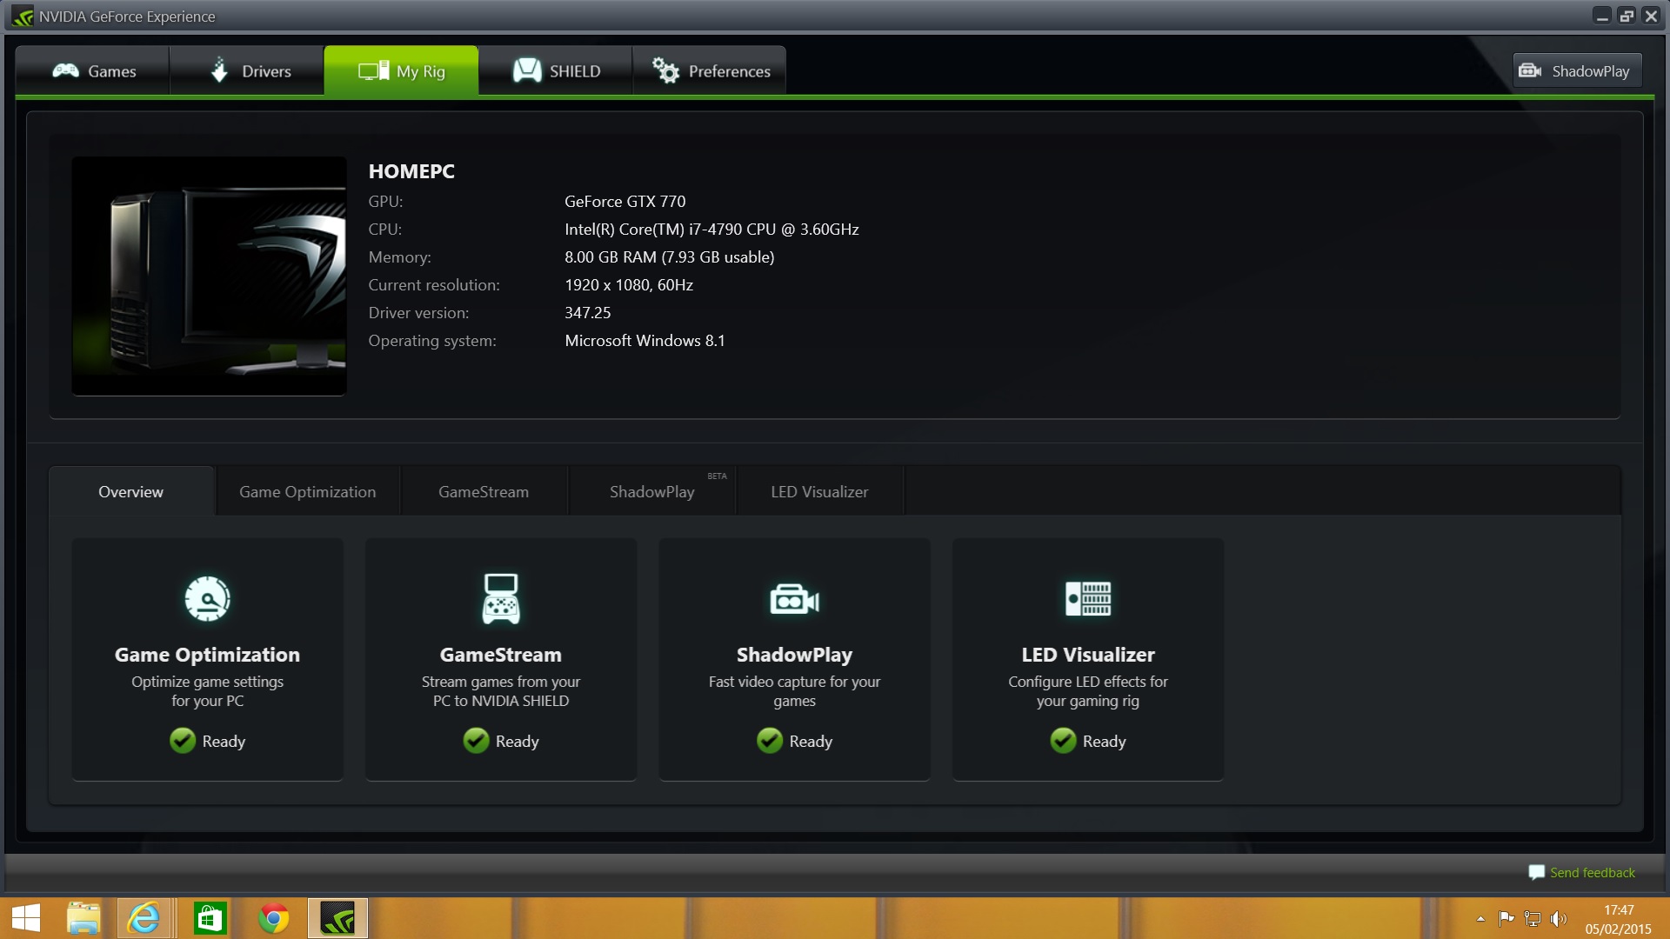Click the Game Optimization card title

[207, 655]
